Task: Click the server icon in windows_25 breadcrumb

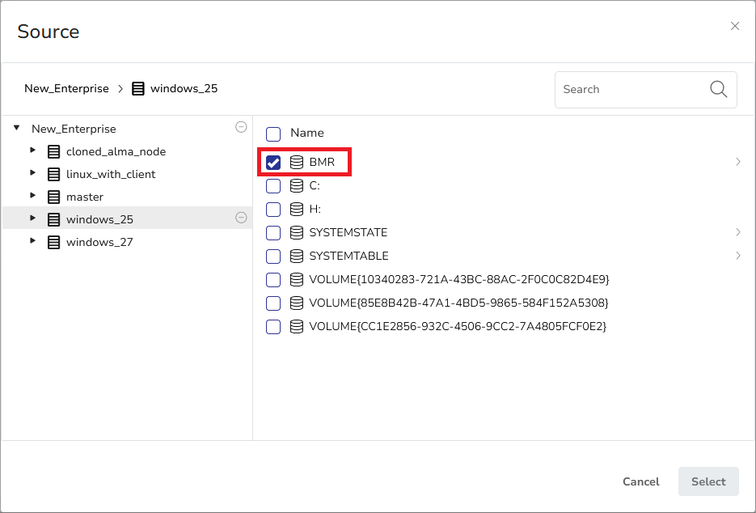Action: 138,89
